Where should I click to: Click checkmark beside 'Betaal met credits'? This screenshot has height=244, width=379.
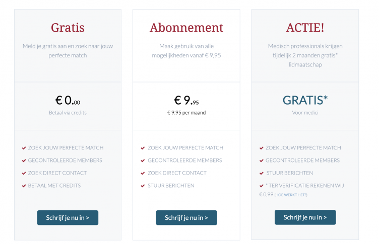[24, 186]
